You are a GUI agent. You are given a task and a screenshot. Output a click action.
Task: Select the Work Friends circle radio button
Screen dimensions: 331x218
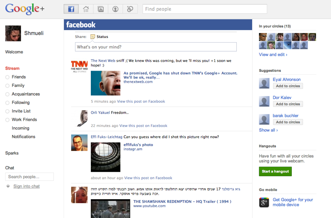pos(8,120)
